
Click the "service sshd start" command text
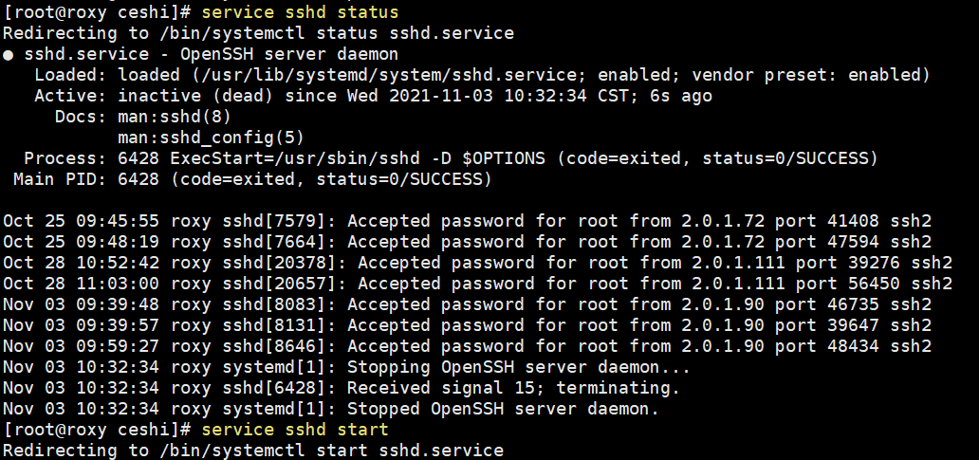(296, 430)
